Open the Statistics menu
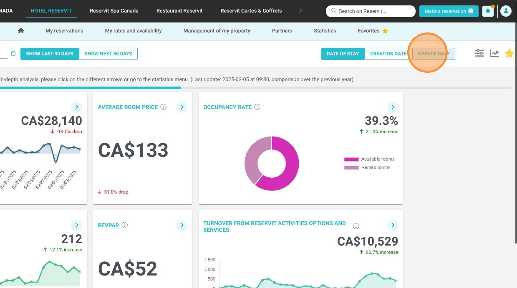This screenshot has width=517, height=288. coord(325,31)
